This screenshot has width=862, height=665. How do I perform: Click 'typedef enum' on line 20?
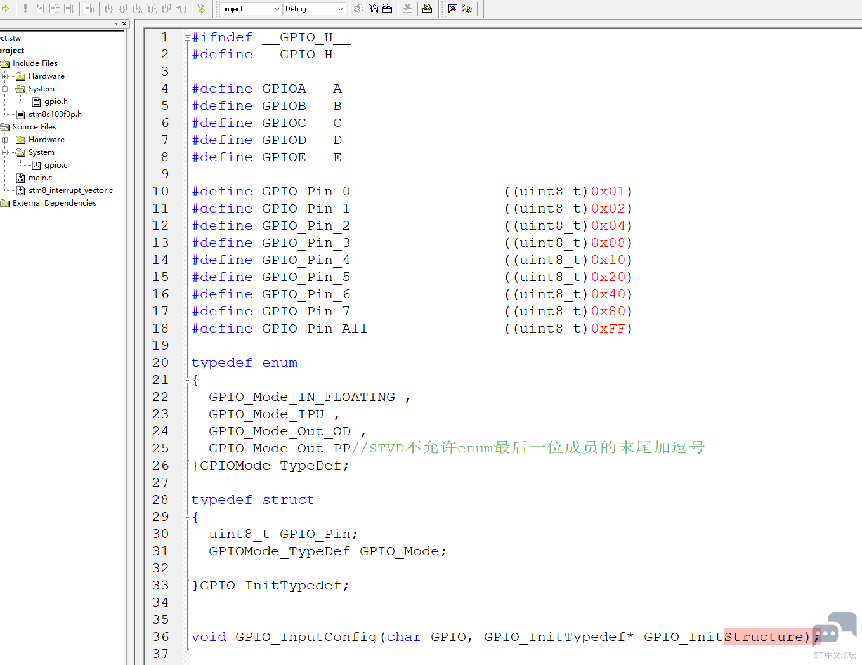(244, 363)
